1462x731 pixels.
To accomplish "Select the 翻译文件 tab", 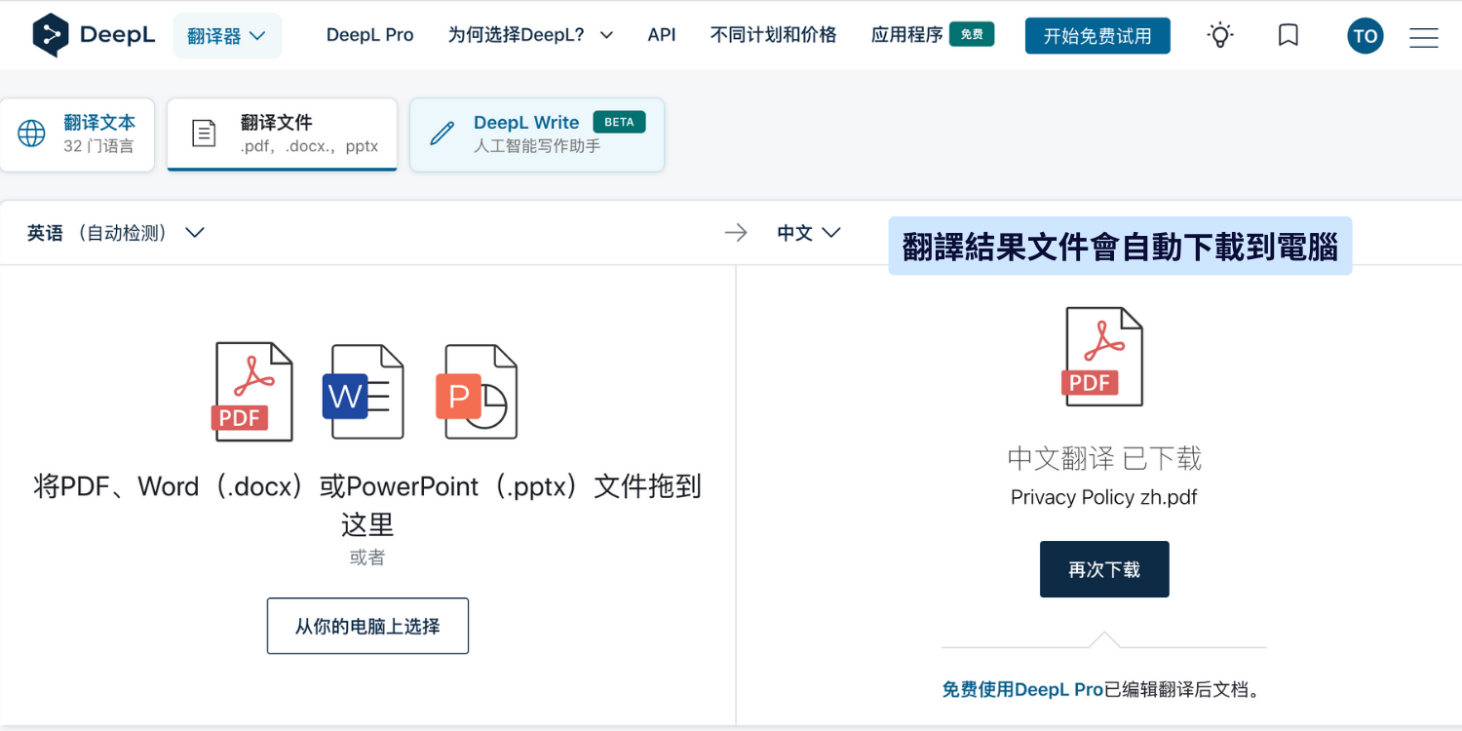I will click(282, 135).
